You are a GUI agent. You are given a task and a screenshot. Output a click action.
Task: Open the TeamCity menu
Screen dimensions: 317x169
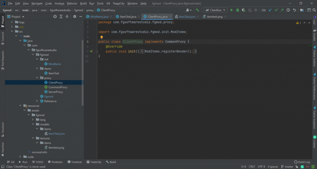pyautogui.click(x=119, y=3)
